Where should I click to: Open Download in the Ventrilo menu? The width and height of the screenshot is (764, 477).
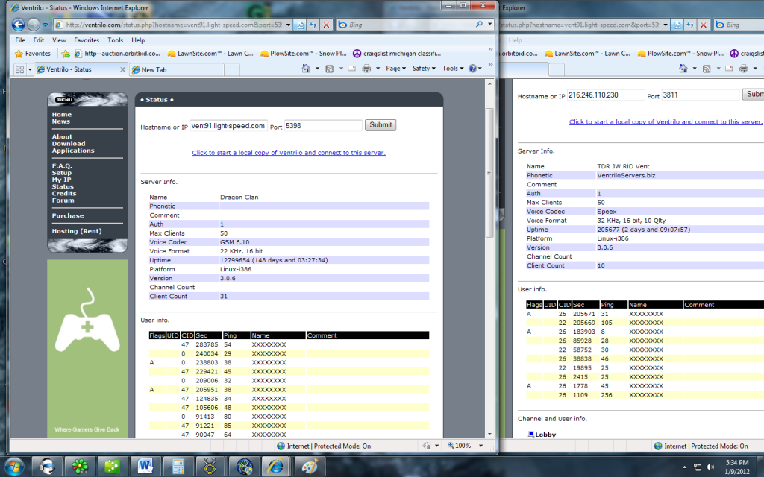(68, 144)
